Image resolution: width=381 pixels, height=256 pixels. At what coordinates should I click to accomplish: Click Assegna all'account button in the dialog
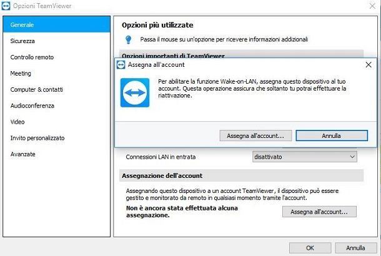255,135
